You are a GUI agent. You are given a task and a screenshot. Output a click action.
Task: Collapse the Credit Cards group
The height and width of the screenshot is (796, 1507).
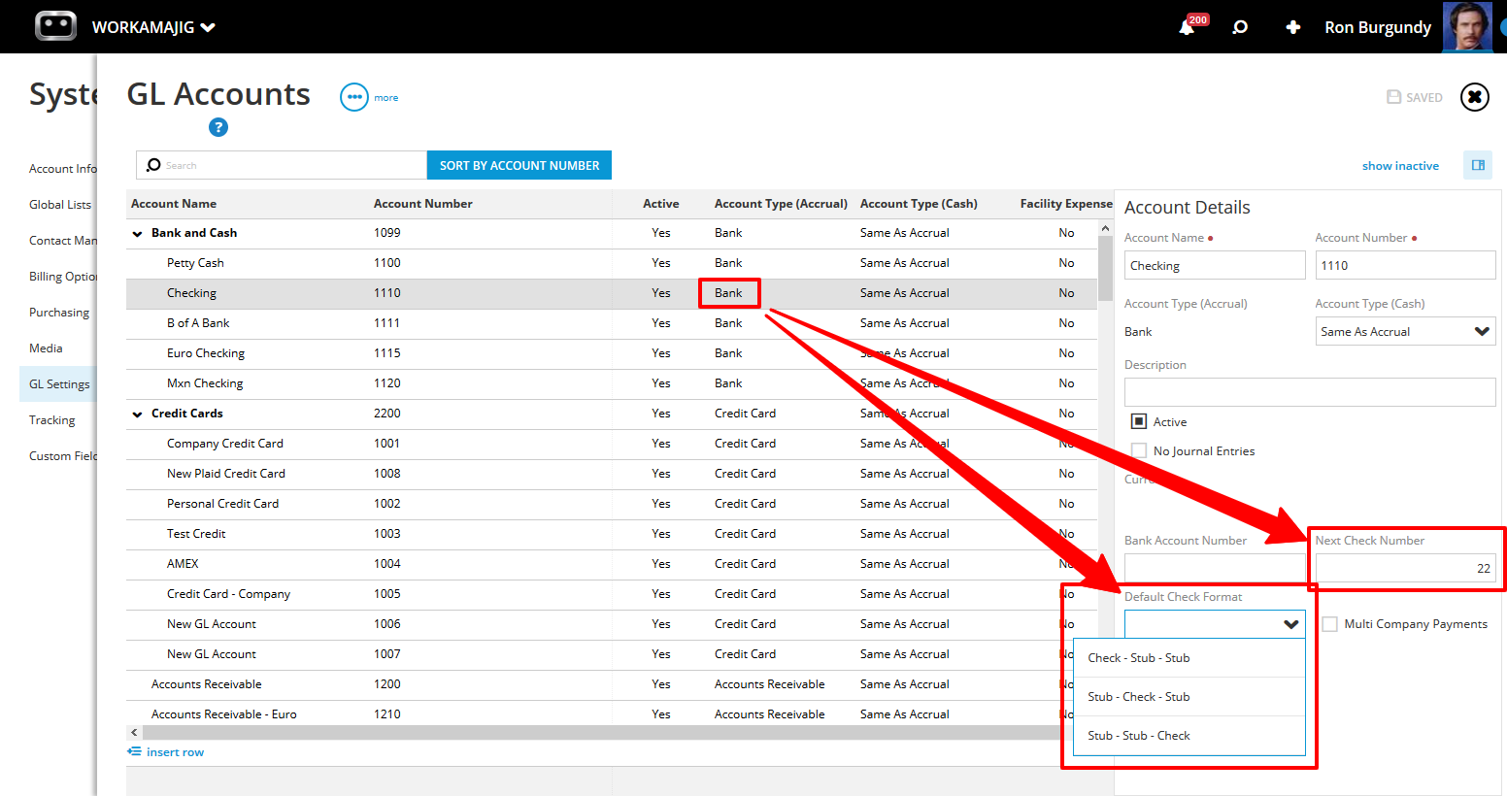(x=137, y=415)
